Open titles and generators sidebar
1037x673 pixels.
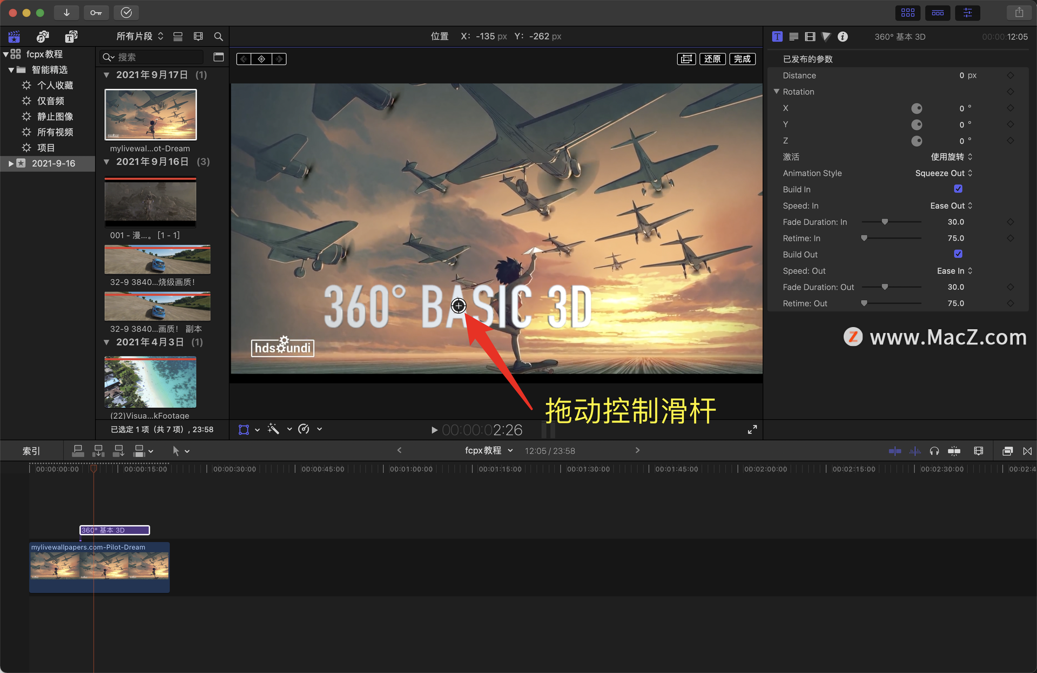coord(71,37)
